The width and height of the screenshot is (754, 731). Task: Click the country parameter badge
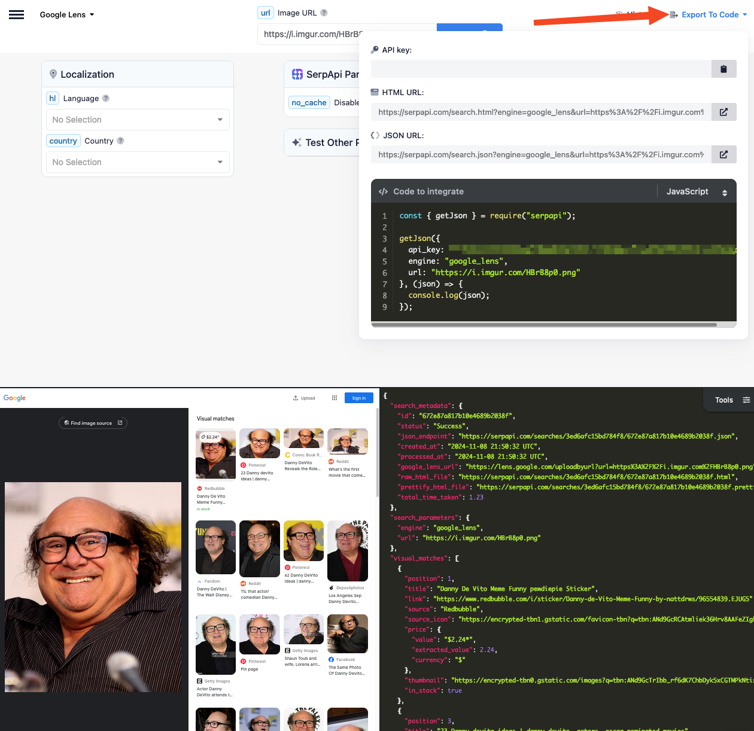(x=63, y=141)
